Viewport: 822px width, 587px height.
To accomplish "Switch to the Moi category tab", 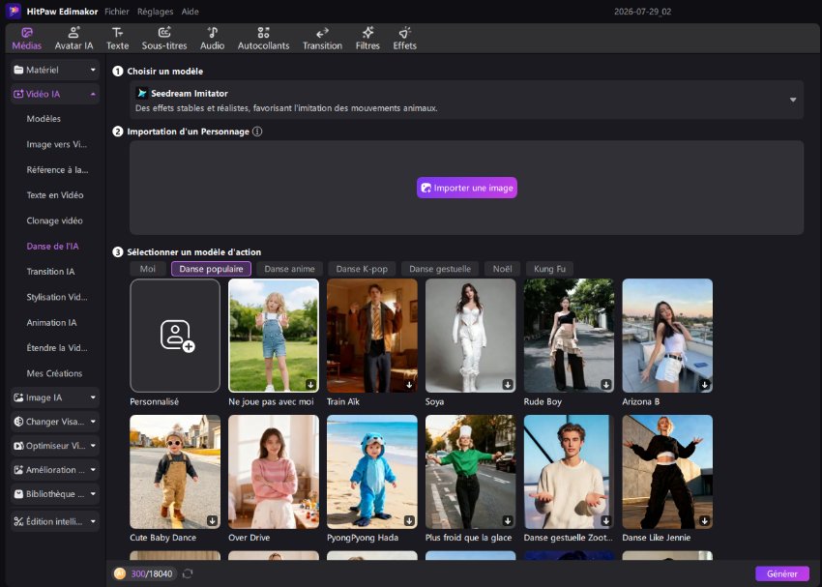I will [148, 269].
